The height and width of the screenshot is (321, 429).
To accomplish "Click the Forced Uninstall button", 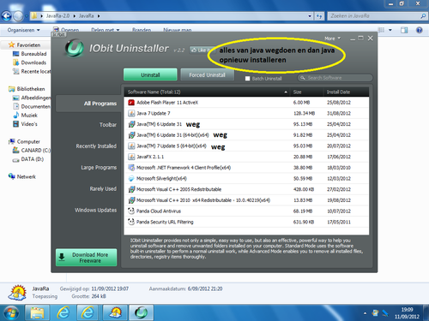I will 208,74.
